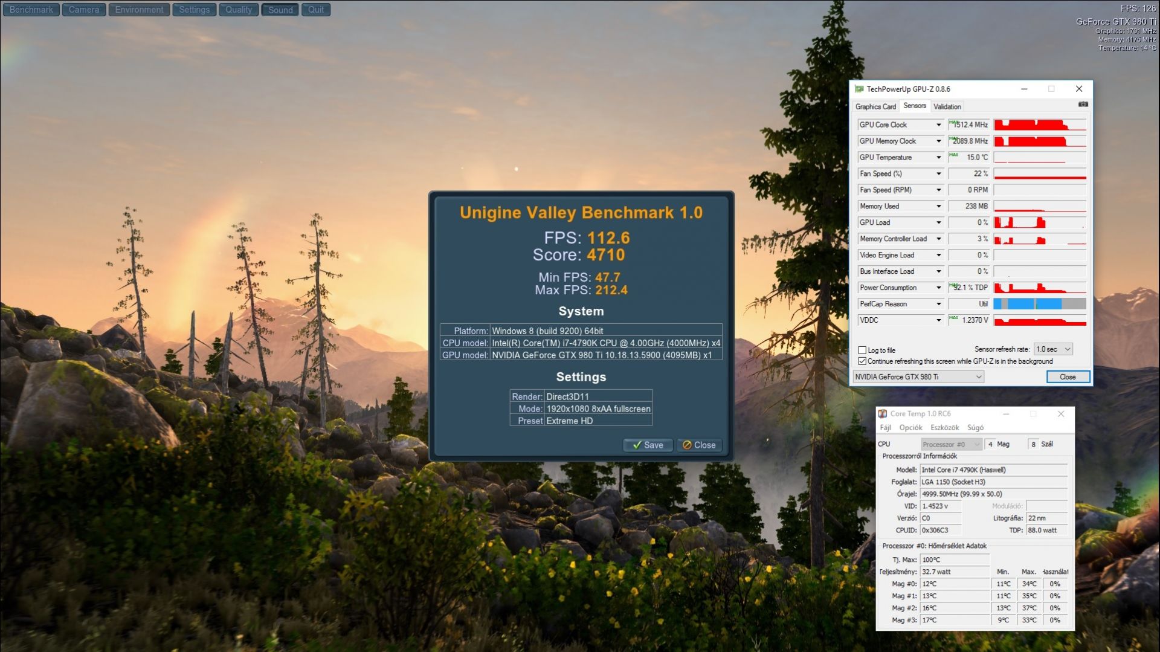
Task: Click the Tj. Max value 100°C
Action: pos(955,560)
